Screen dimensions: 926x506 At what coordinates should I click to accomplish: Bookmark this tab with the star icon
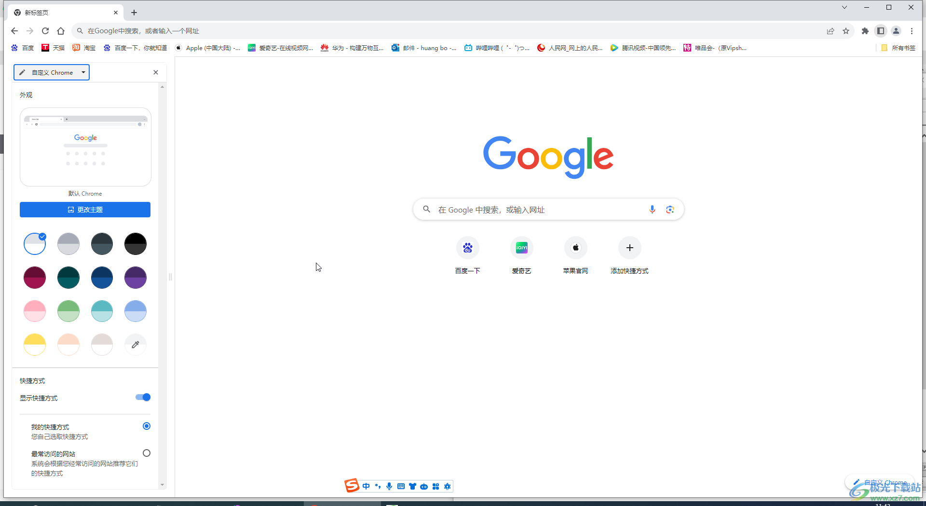coord(846,31)
